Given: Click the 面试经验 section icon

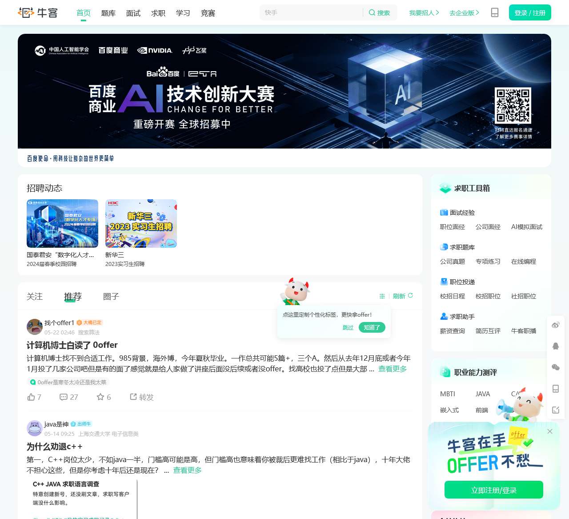Looking at the screenshot, I should pyautogui.click(x=444, y=213).
